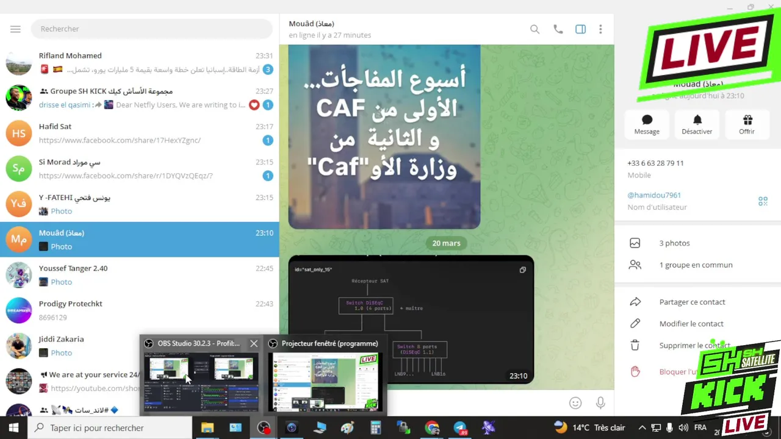Click tray microphone icon

(x=670, y=428)
